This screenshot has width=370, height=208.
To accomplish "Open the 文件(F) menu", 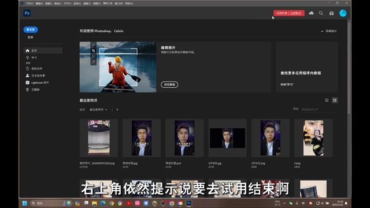I will [29, 3].
